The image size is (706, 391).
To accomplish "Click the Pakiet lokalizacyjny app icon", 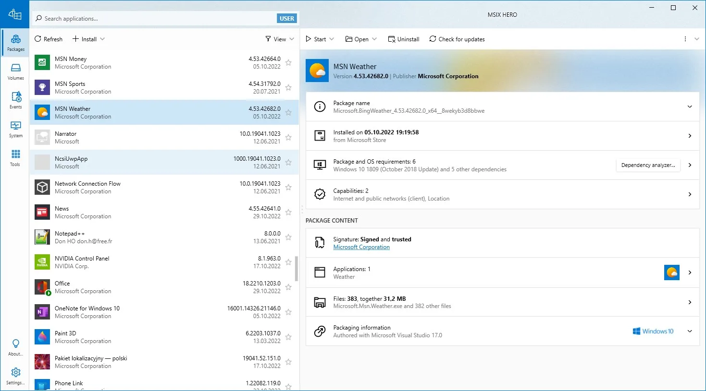I will pyautogui.click(x=42, y=362).
